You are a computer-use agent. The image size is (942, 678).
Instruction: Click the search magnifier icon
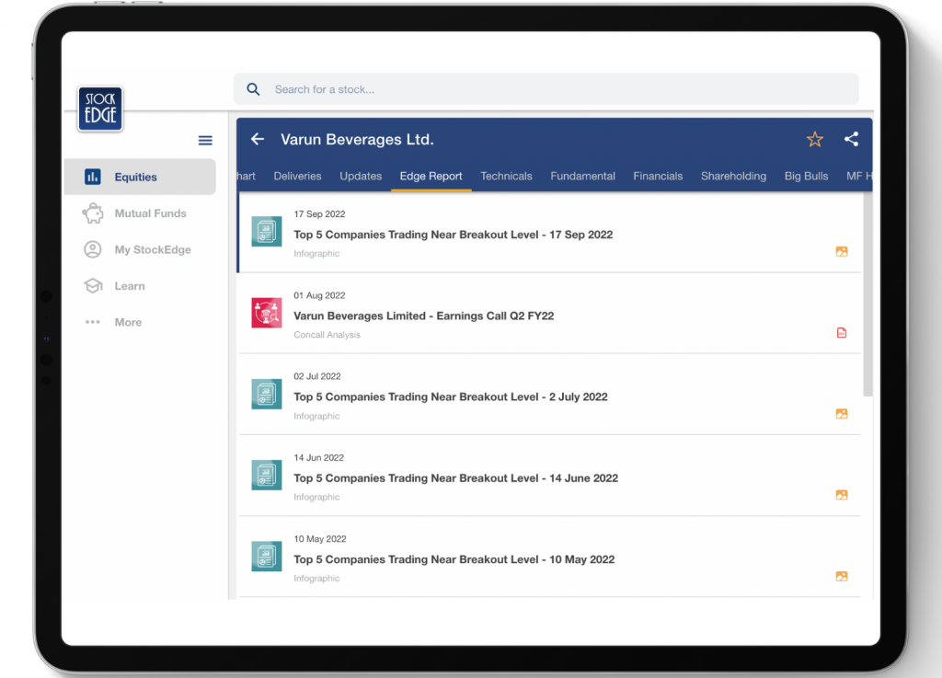tap(254, 89)
